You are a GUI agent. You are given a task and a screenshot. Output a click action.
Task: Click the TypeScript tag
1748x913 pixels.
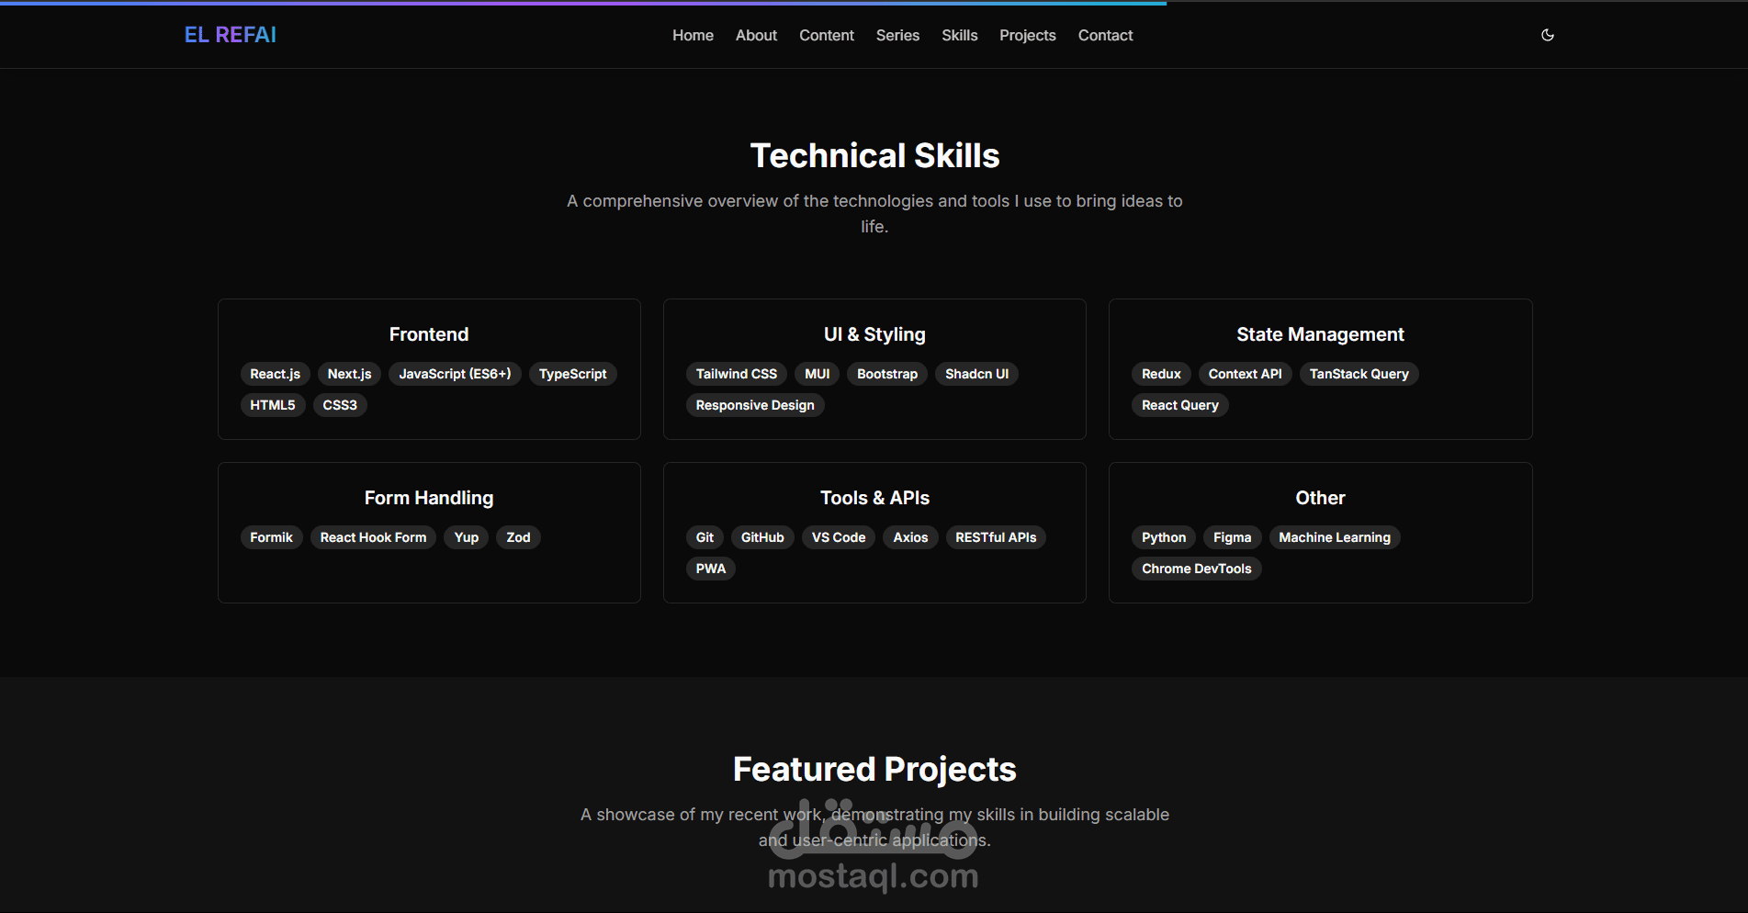point(572,374)
